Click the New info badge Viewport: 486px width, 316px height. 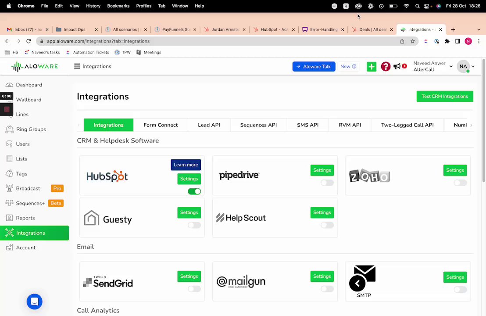[x=348, y=66]
